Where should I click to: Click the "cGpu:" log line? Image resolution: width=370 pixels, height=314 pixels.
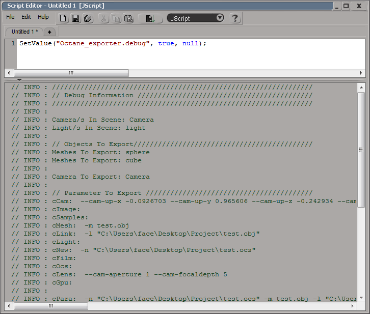(41, 282)
